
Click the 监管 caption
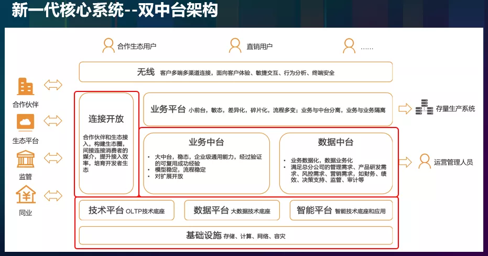pyautogui.click(x=26, y=177)
